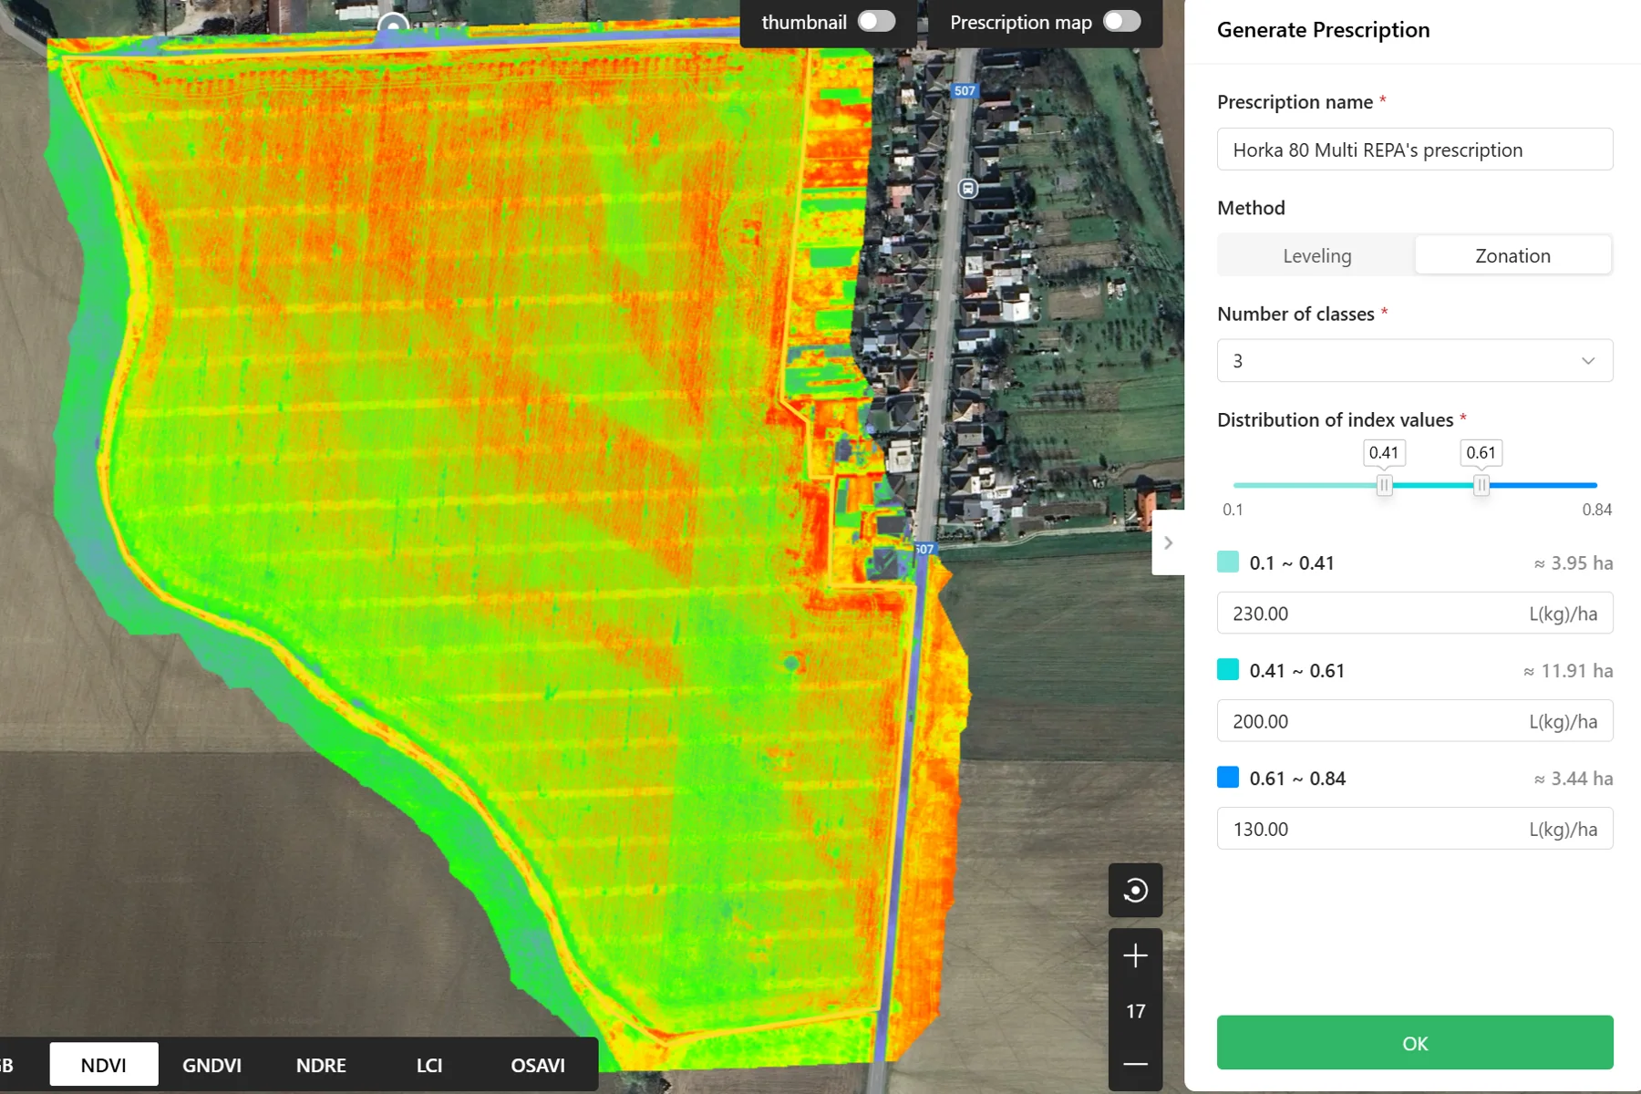The width and height of the screenshot is (1641, 1094).
Task: Click the 0.61 slider handle
Action: (1481, 485)
